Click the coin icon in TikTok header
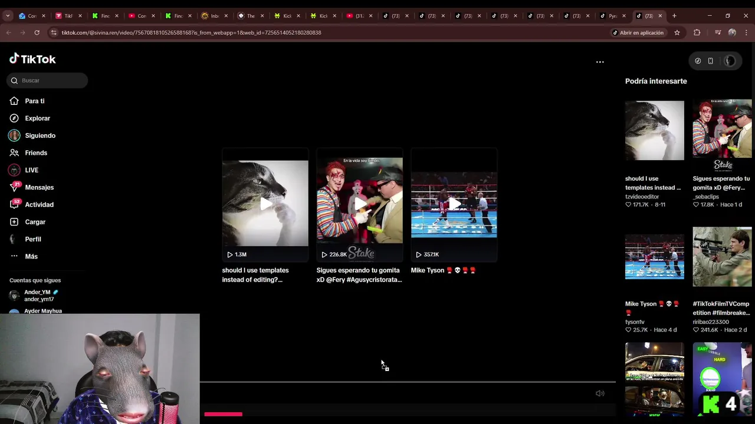755x424 pixels. pyautogui.click(x=698, y=61)
